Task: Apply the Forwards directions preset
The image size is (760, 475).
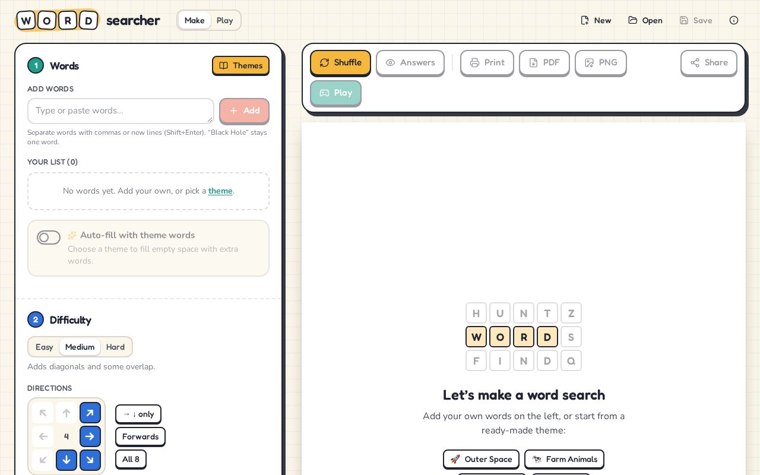Action: click(x=140, y=436)
